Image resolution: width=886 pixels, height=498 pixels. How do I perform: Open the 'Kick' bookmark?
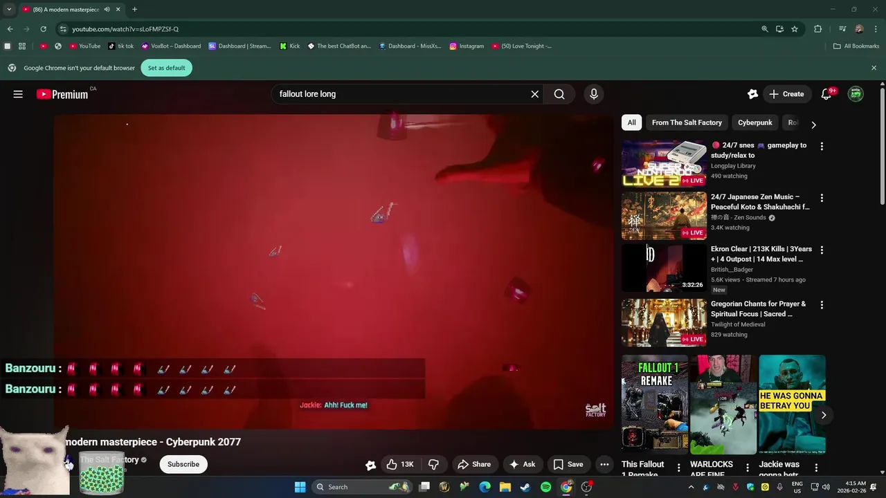(x=290, y=46)
